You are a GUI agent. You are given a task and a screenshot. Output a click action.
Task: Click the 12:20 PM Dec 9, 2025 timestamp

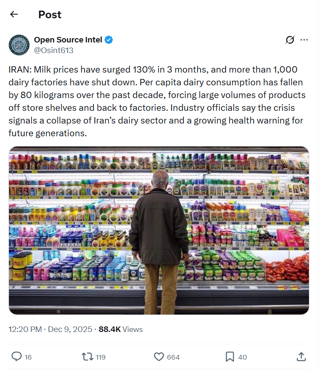coord(50,329)
